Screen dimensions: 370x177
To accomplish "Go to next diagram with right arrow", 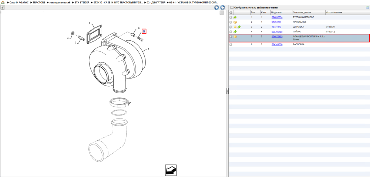I will pyautogui.click(x=222, y=7).
